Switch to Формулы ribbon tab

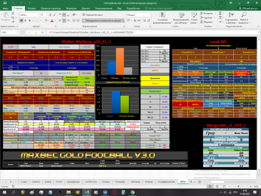point(72,8)
